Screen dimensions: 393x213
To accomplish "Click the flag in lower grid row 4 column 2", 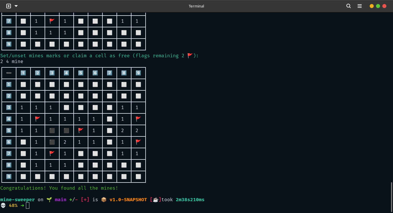I will pos(38,119).
